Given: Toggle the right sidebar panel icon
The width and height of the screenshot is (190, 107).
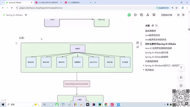Looking at the screenshot, I should click(x=183, y=15).
